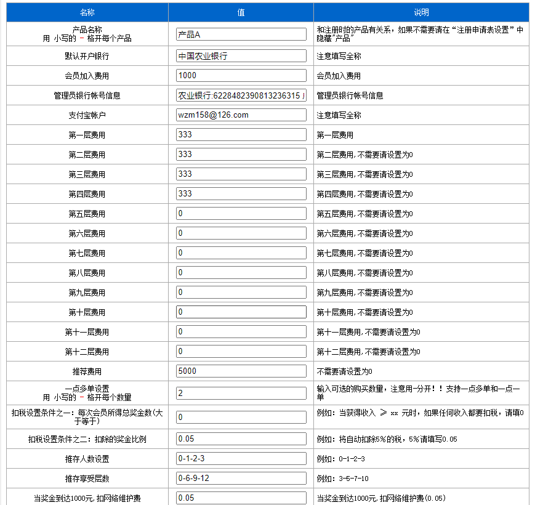Focus the 第四层费用 text field
535x505 pixels.
point(241,194)
